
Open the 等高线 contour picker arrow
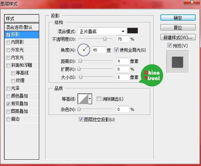(x=90, y=99)
